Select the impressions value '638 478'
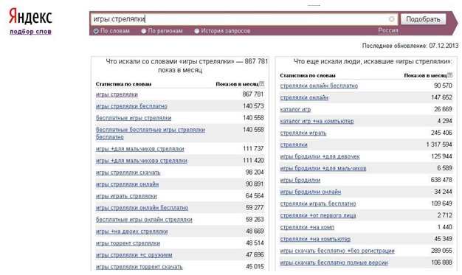This screenshot has width=462, height=275. (x=441, y=180)
